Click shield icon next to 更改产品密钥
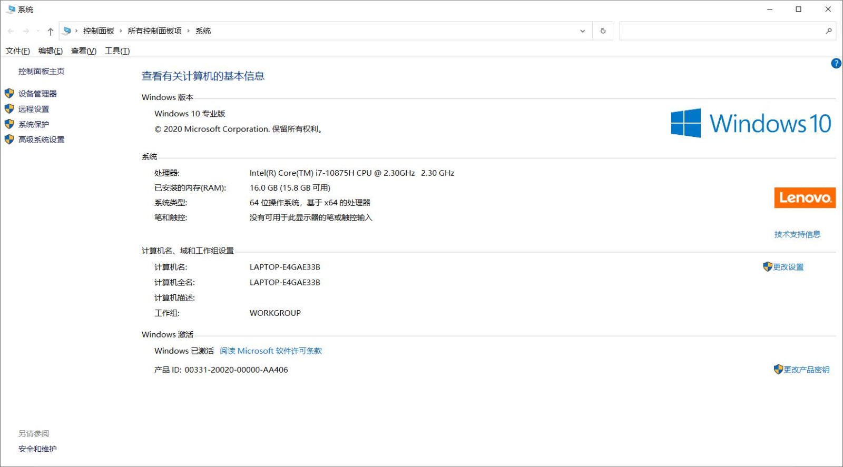The width and height of the screenshot is (843, 467). click(x=778, y=369)
